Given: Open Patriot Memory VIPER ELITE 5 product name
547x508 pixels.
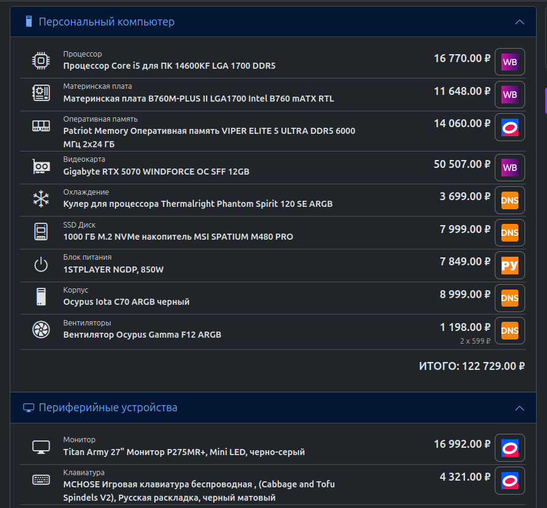Looking at the screenshot, I should pos(209,137).
